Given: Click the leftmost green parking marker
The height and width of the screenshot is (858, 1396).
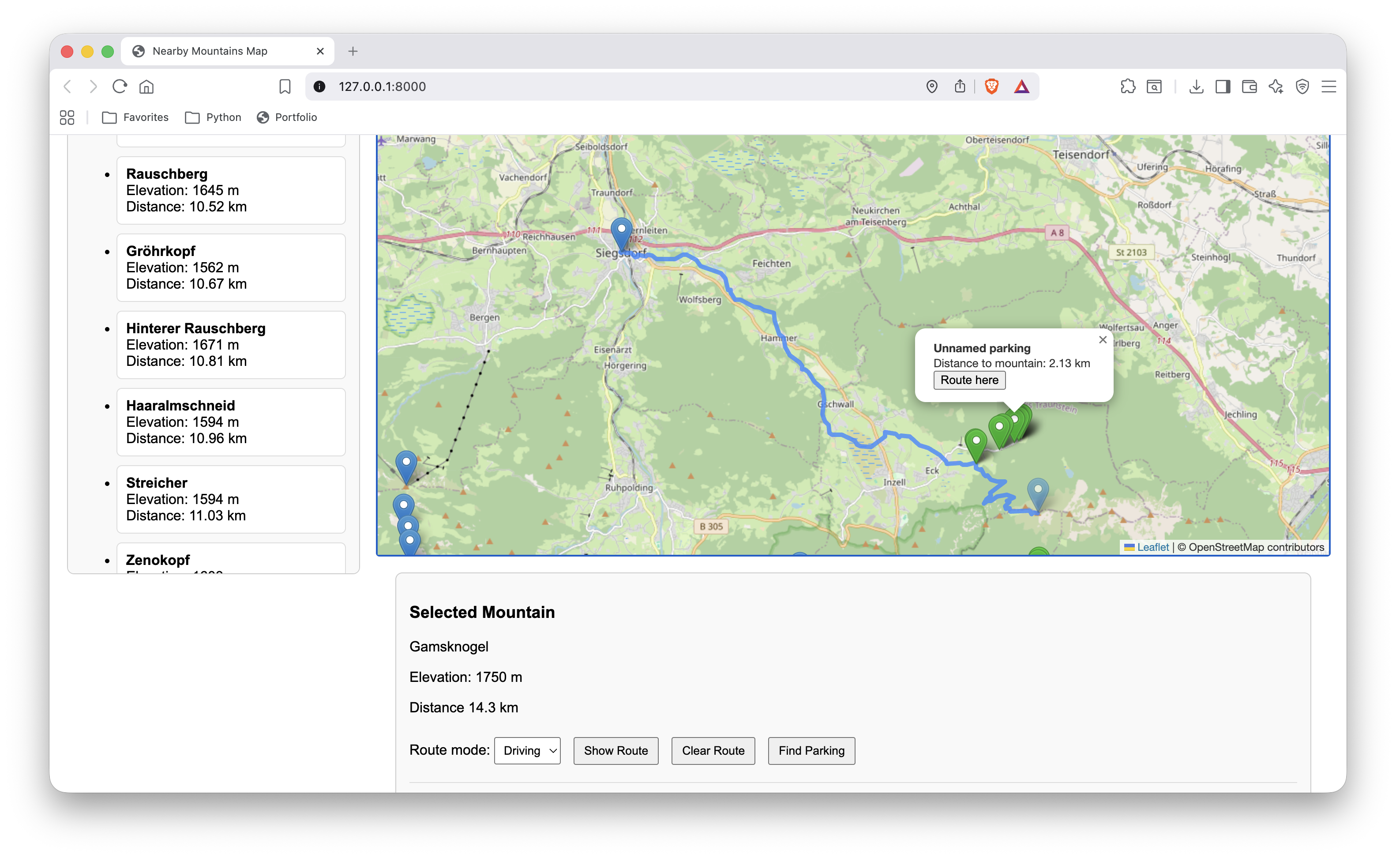Looking at the screenshot, I should [x=976, y=446].
